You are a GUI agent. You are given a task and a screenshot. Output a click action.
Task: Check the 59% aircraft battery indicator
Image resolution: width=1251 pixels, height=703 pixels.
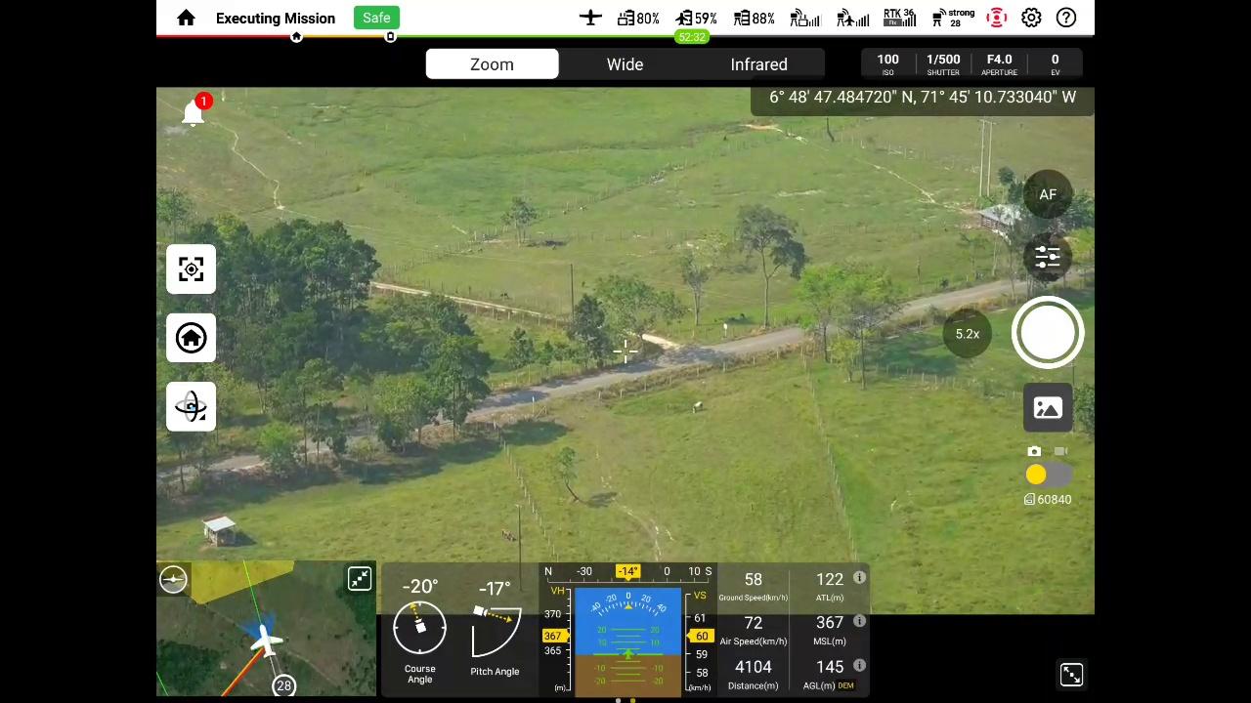[697, 18]
